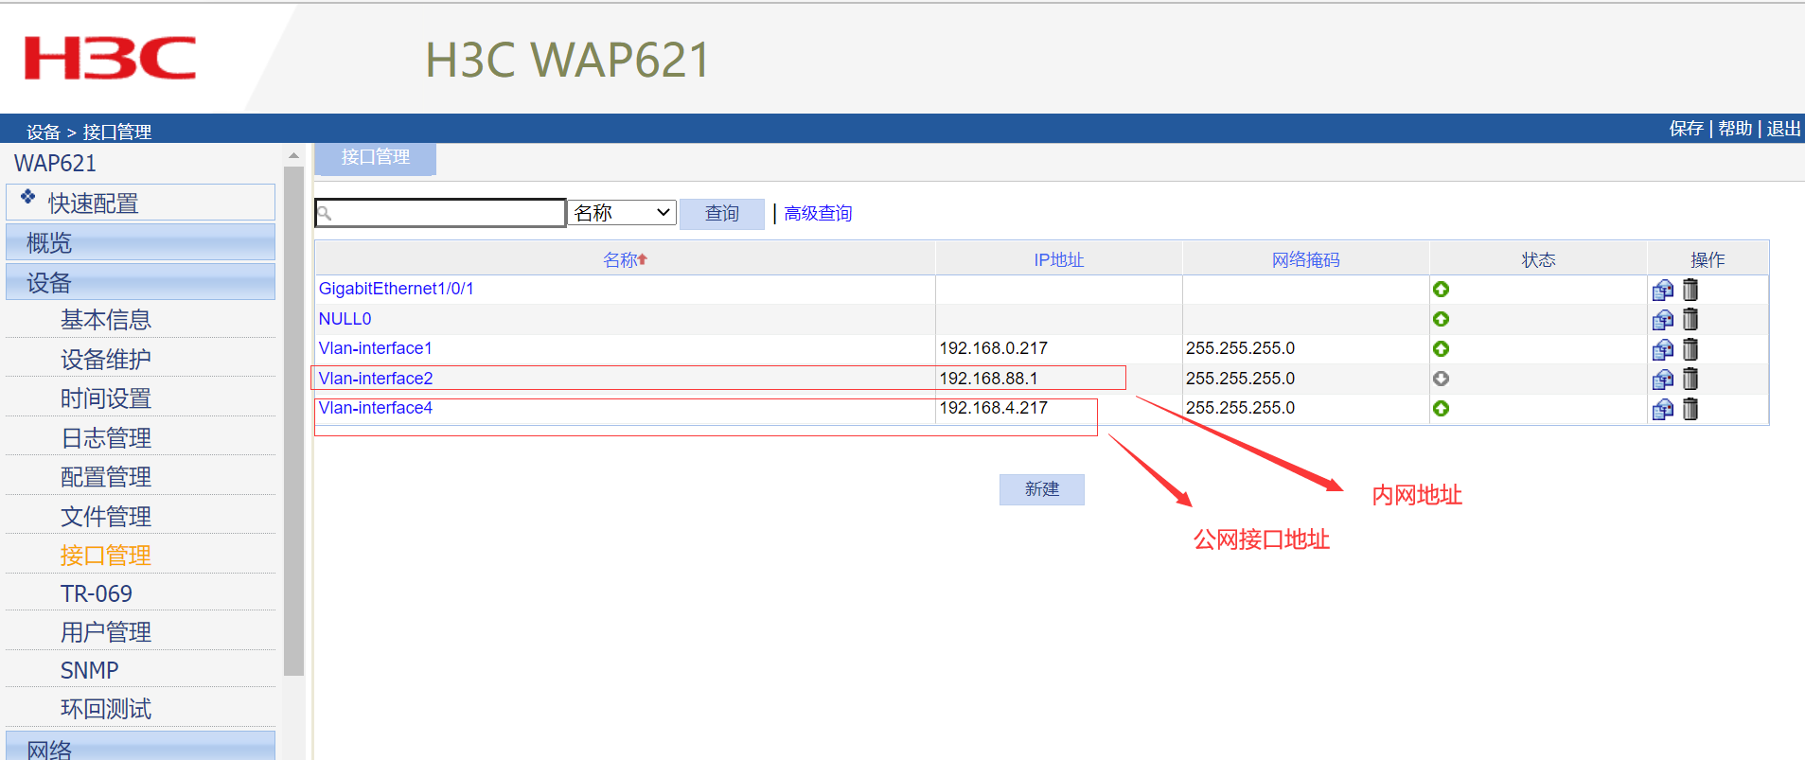Click status icon for NULL0 interface

coord(1441,319)
